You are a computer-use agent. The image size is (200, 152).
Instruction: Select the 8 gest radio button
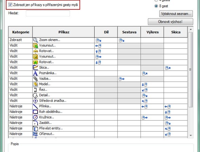[156, 6]
